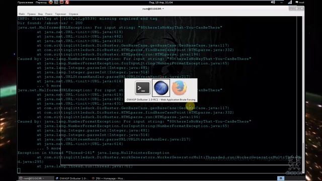Screen dimensions: 322x181
Task: Open the root user menu
Action: 300,3
